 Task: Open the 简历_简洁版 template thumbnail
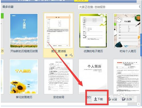click(59, 31)
